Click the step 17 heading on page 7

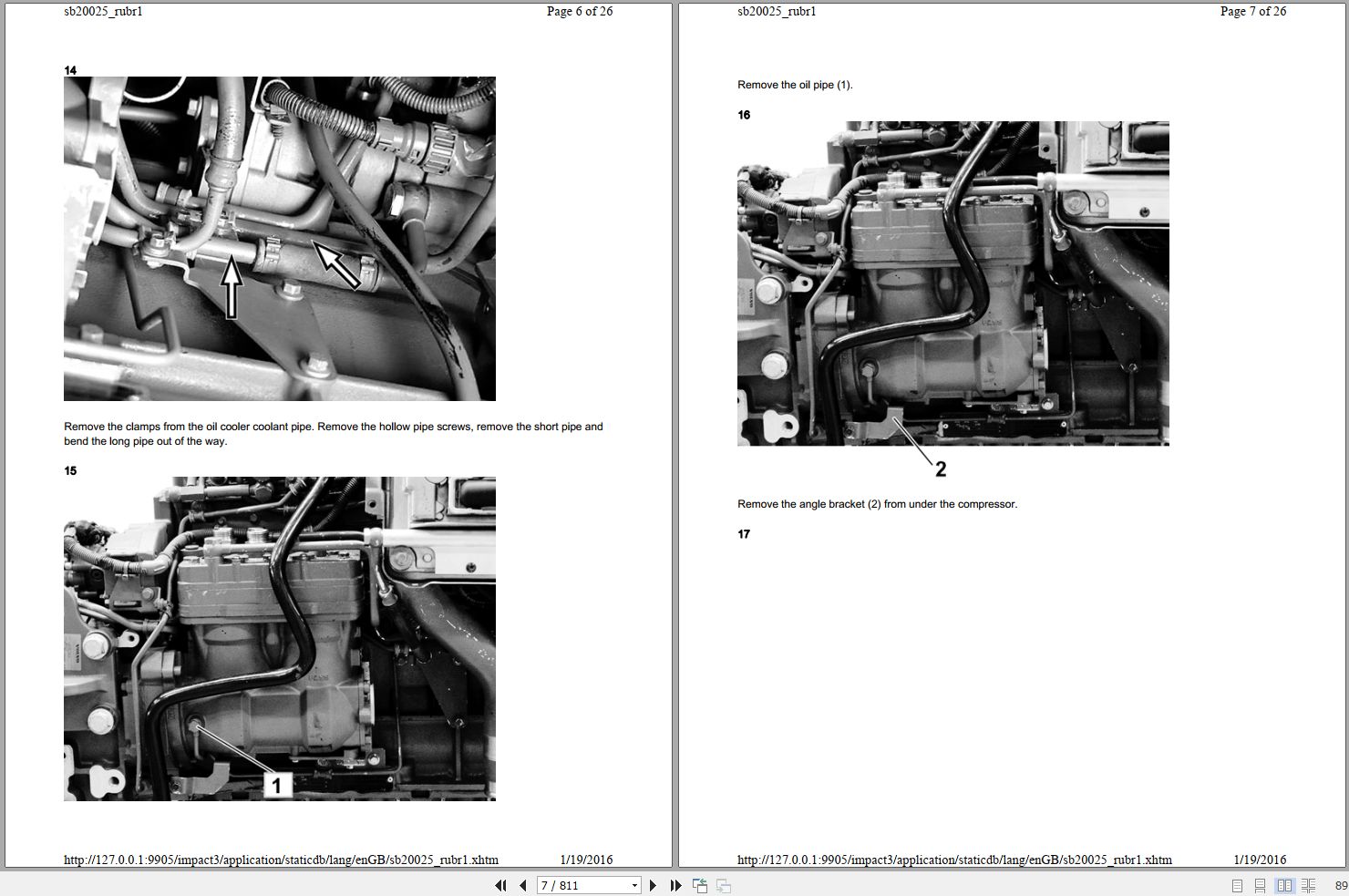pyautogui.click(x=744, y=534)
